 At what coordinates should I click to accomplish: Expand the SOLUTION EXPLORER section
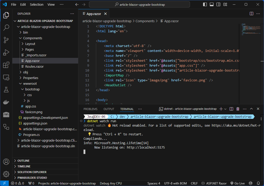pos(45,172)
